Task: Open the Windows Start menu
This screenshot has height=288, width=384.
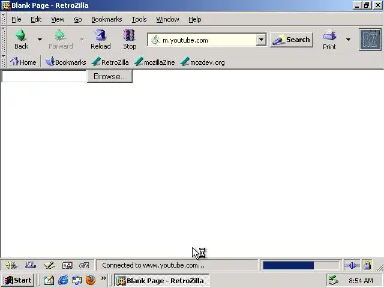Action: coord(17,280)
